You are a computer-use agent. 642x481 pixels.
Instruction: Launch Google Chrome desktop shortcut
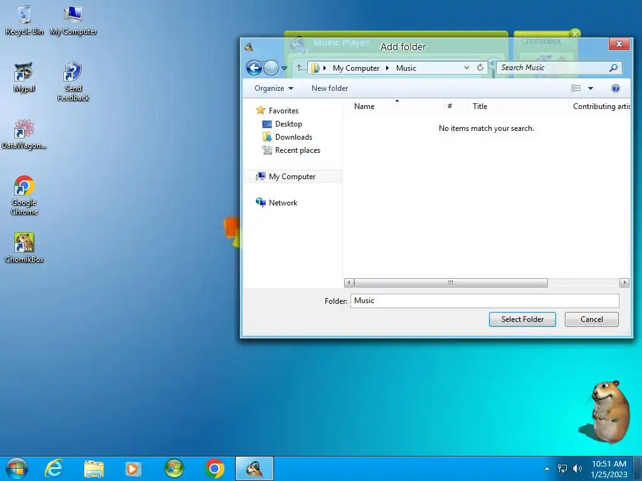pos(24,195)
